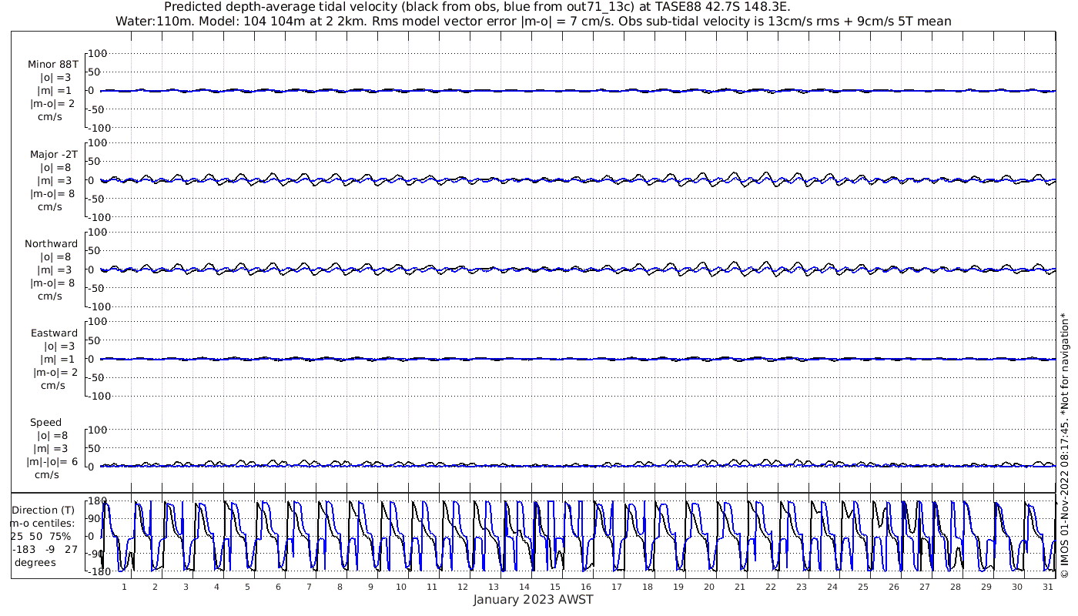Click the '|m-o|= 8' value under Major -2T
The height and width of the screenshot is (616, 1078).
pos(52,194)
